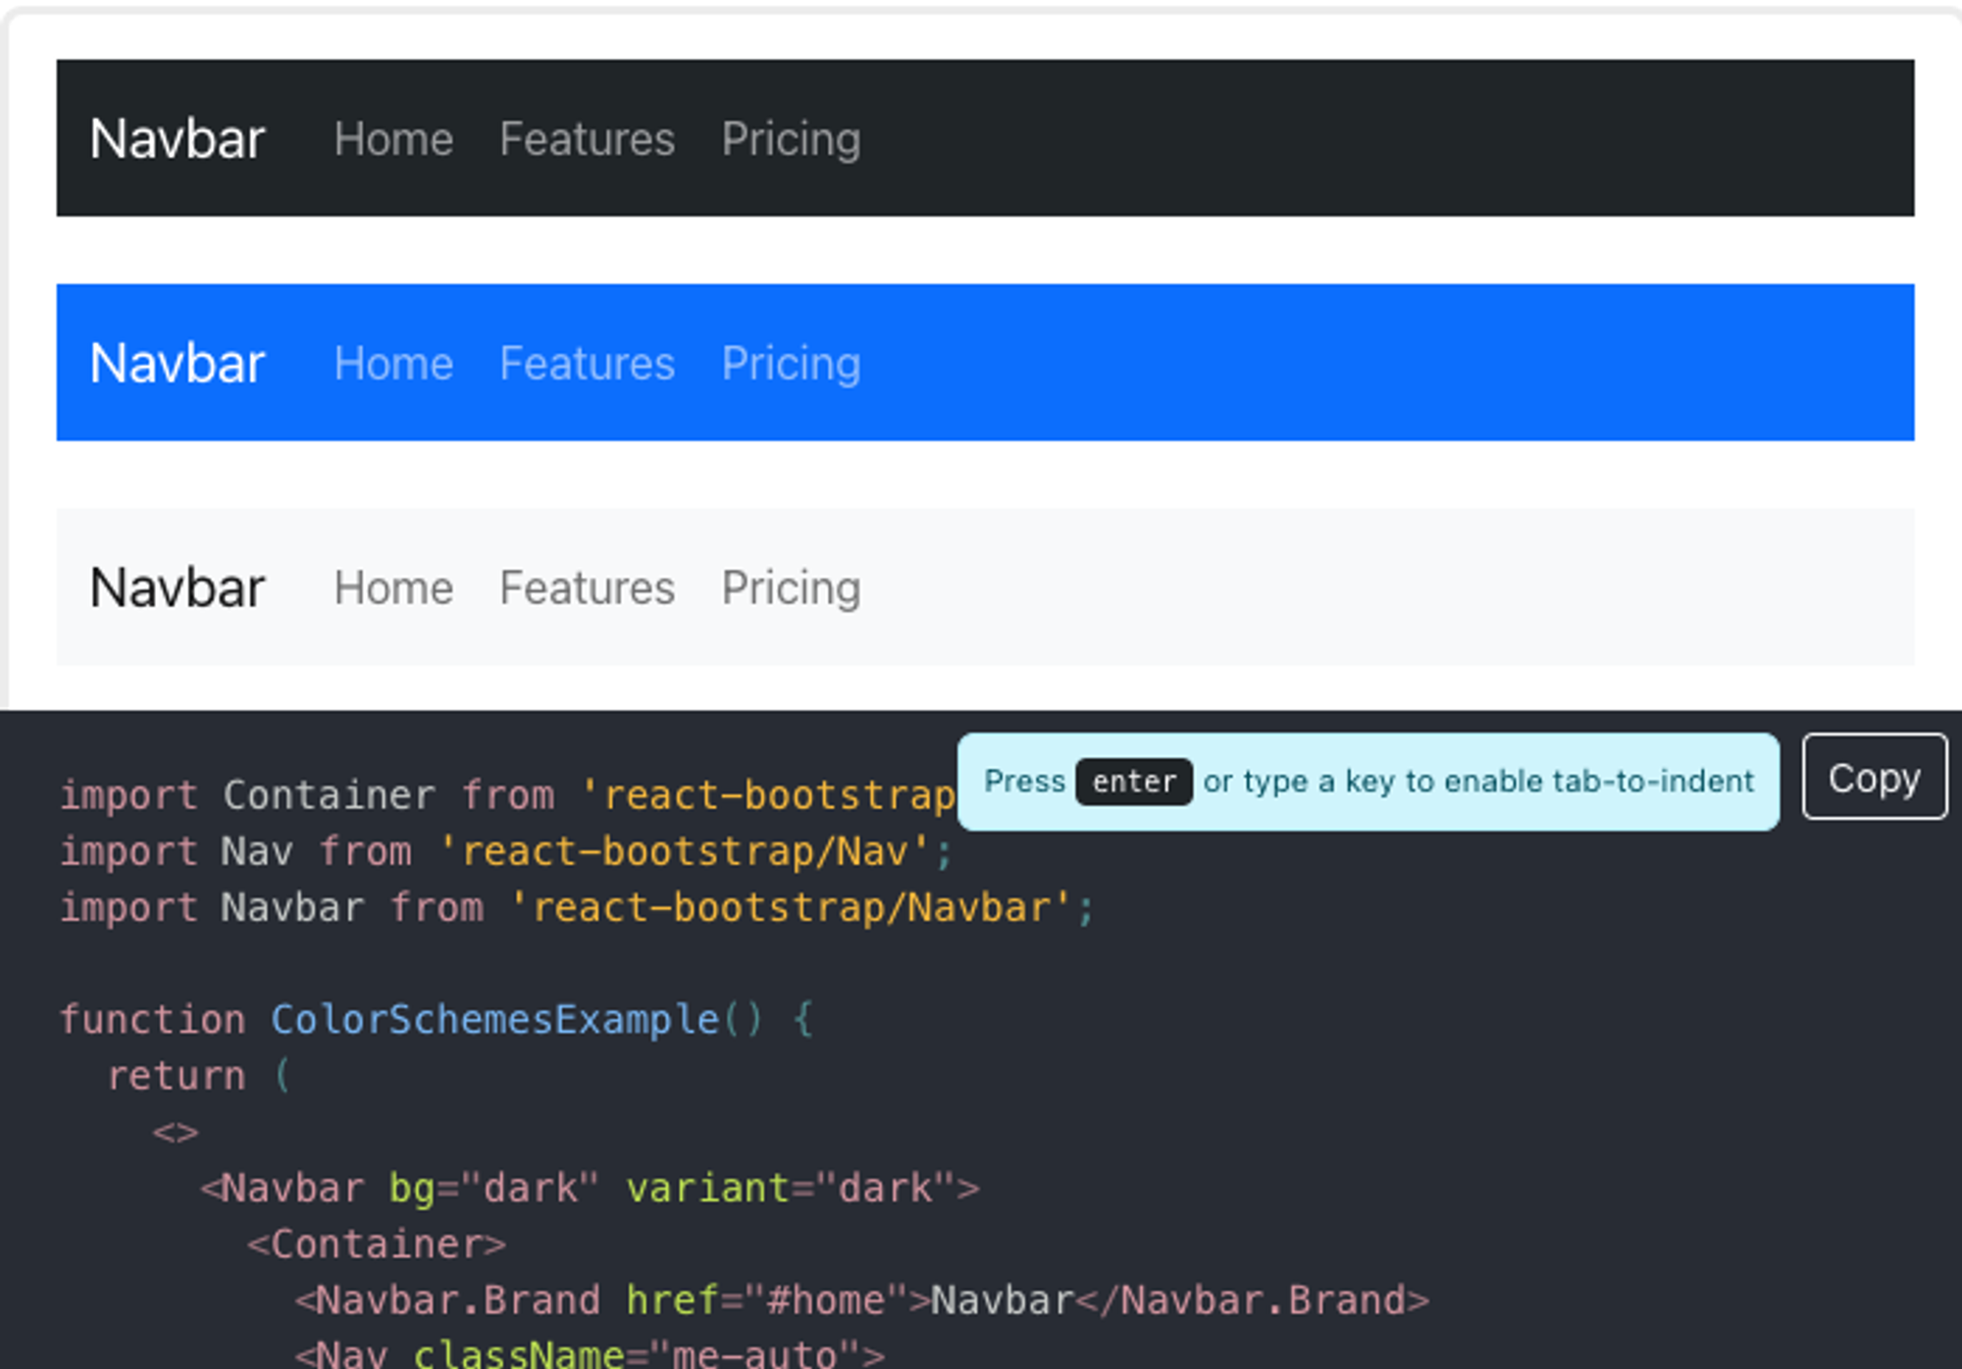Place cursor on function ColorSchemesExample line
This screenshot has width=1962, height=1369.
[x=437, y=1020]
